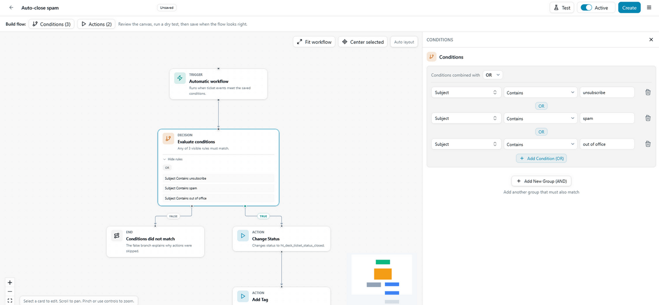The height and width of the screenshot is (305, 659).
Task: Click the decision branch icon on Evaluate conditions
Action: (168, 139)
